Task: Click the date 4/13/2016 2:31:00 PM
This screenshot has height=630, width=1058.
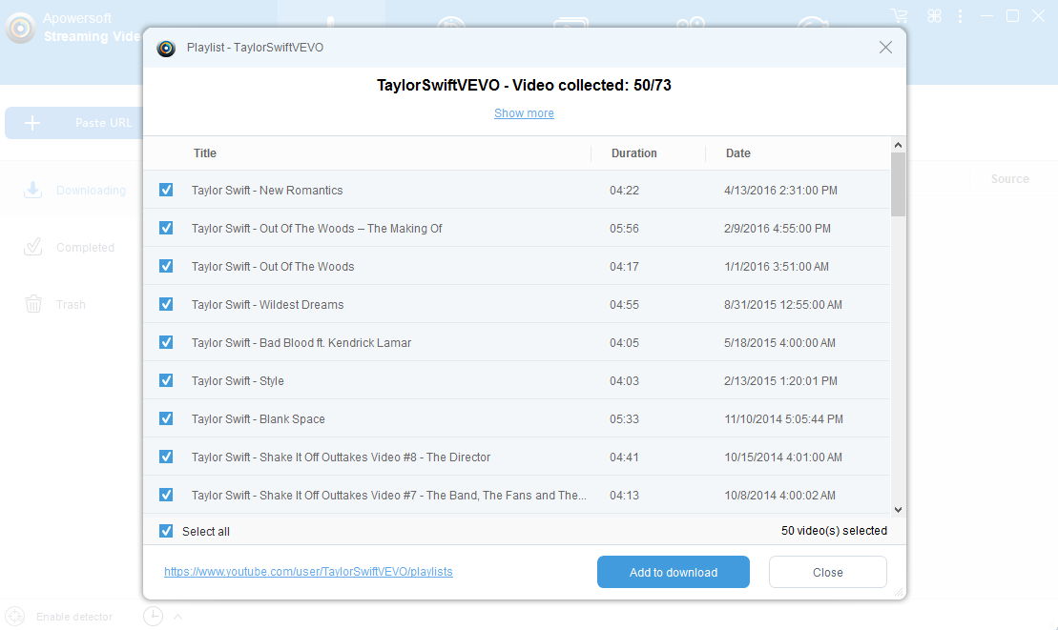Action: pyautogui.click(x=780, y=190)
